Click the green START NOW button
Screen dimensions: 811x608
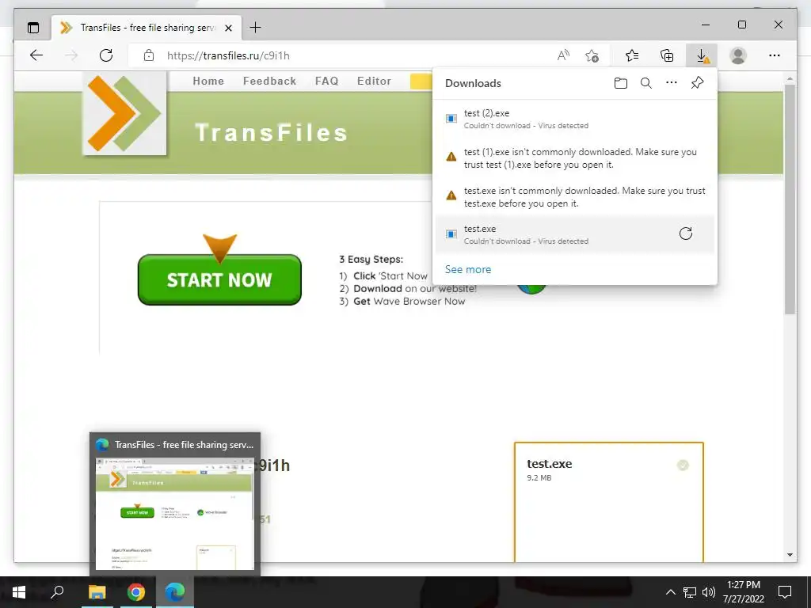[219, 279]
